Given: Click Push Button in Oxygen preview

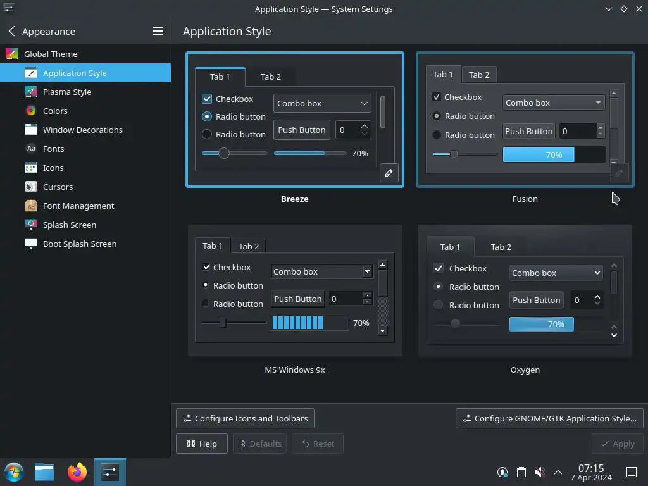Looking at the screenshot, I should click(537, 300).
